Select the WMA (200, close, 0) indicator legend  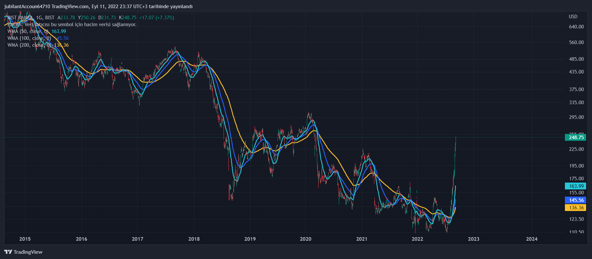pos(29,45)
